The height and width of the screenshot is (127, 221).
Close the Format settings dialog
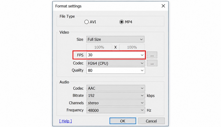tap(163, 6)
